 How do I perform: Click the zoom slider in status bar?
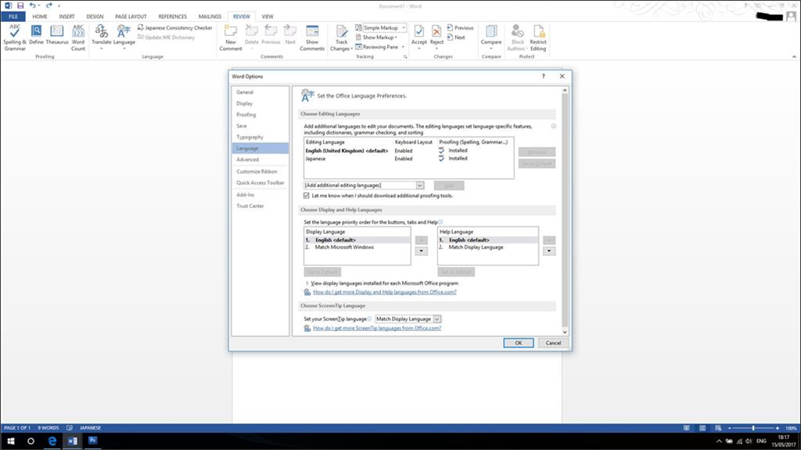point(753,428)
